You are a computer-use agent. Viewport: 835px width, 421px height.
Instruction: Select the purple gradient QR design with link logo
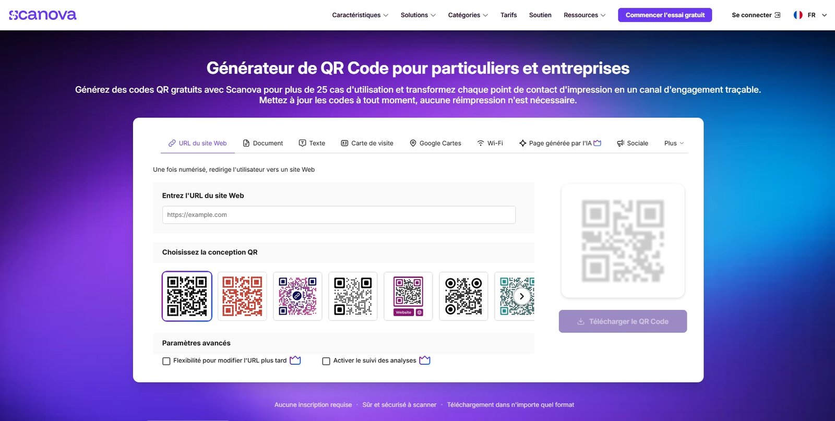tap(297, 296)
